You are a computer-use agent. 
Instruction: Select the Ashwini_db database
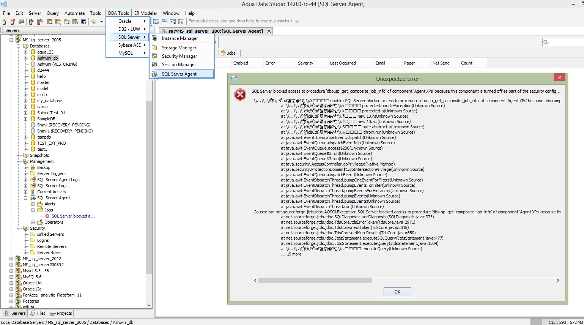pyautogui.click(x=47, y=58)
